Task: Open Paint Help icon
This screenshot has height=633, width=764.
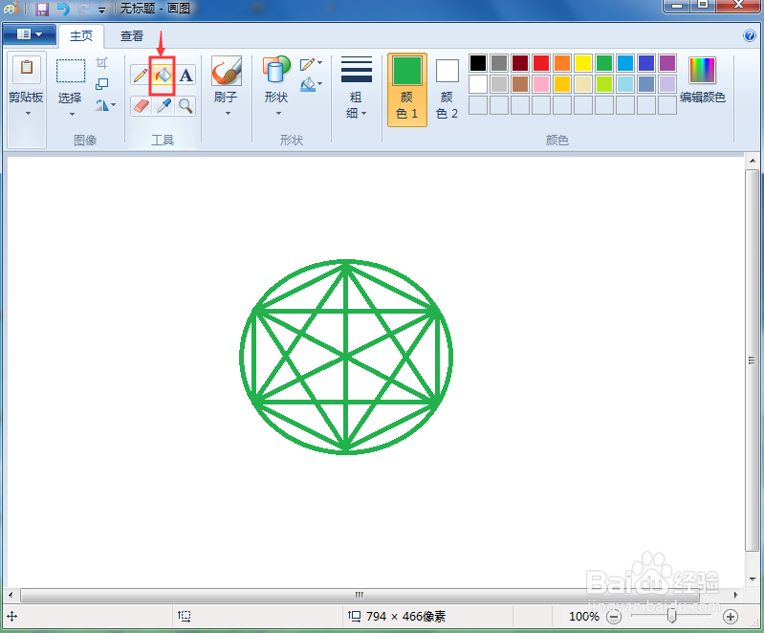Action: (750, 35)
